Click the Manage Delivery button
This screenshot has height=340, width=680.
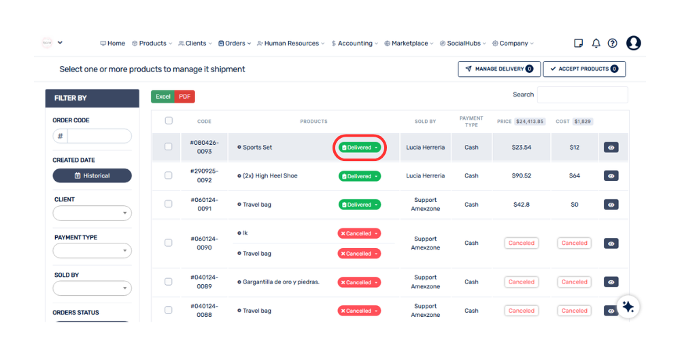(x=499, y=69)
